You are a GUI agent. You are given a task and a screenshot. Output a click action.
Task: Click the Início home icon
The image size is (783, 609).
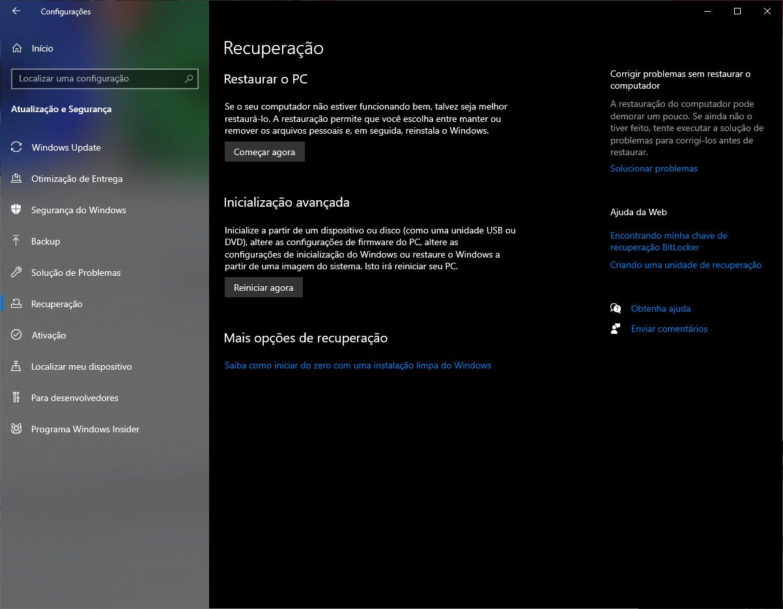(x=17, y=48)
